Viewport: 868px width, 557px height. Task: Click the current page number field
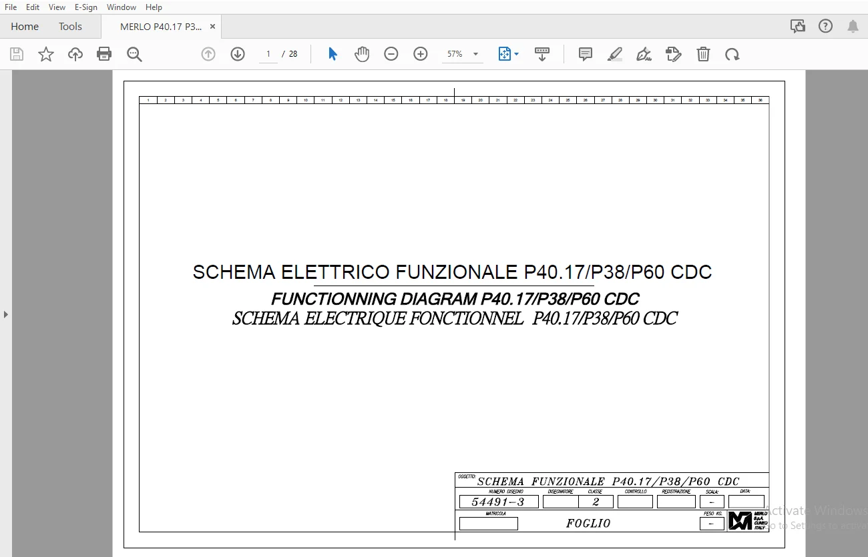[268, 54]
